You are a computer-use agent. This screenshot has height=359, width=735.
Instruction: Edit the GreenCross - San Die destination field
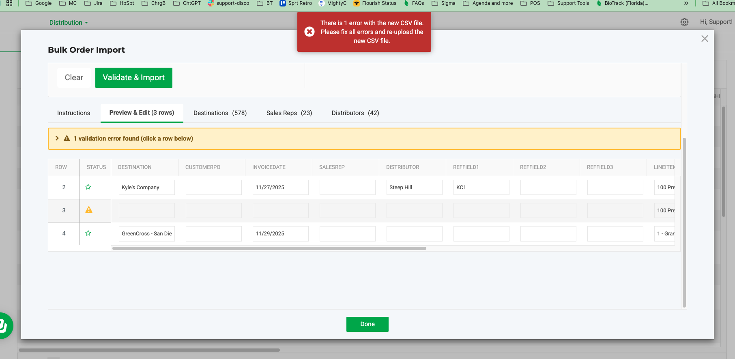coord(147,233)
